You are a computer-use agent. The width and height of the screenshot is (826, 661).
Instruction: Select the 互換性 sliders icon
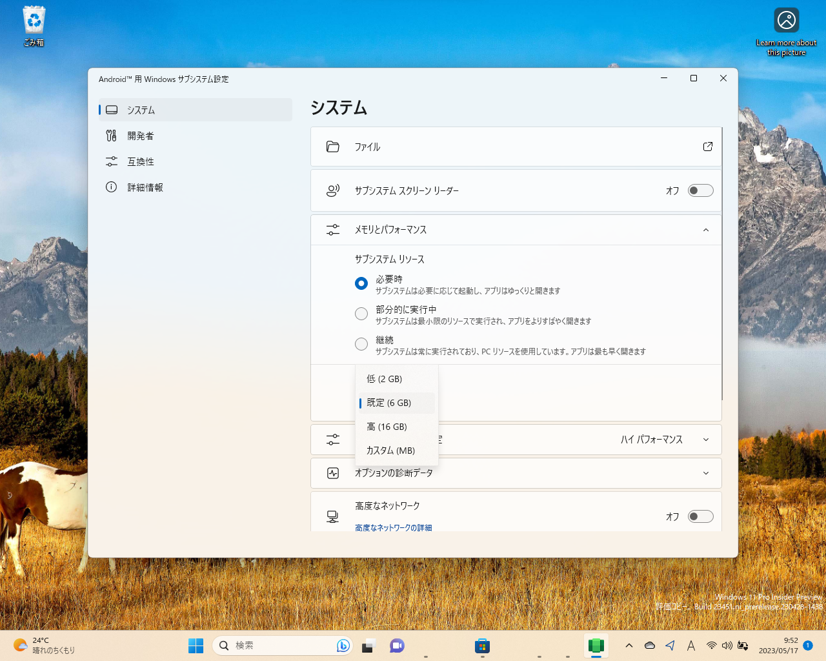tap(112, 161)
